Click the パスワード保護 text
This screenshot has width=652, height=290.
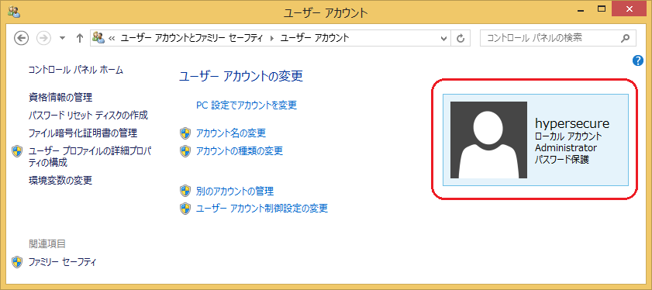coord(562,160)
